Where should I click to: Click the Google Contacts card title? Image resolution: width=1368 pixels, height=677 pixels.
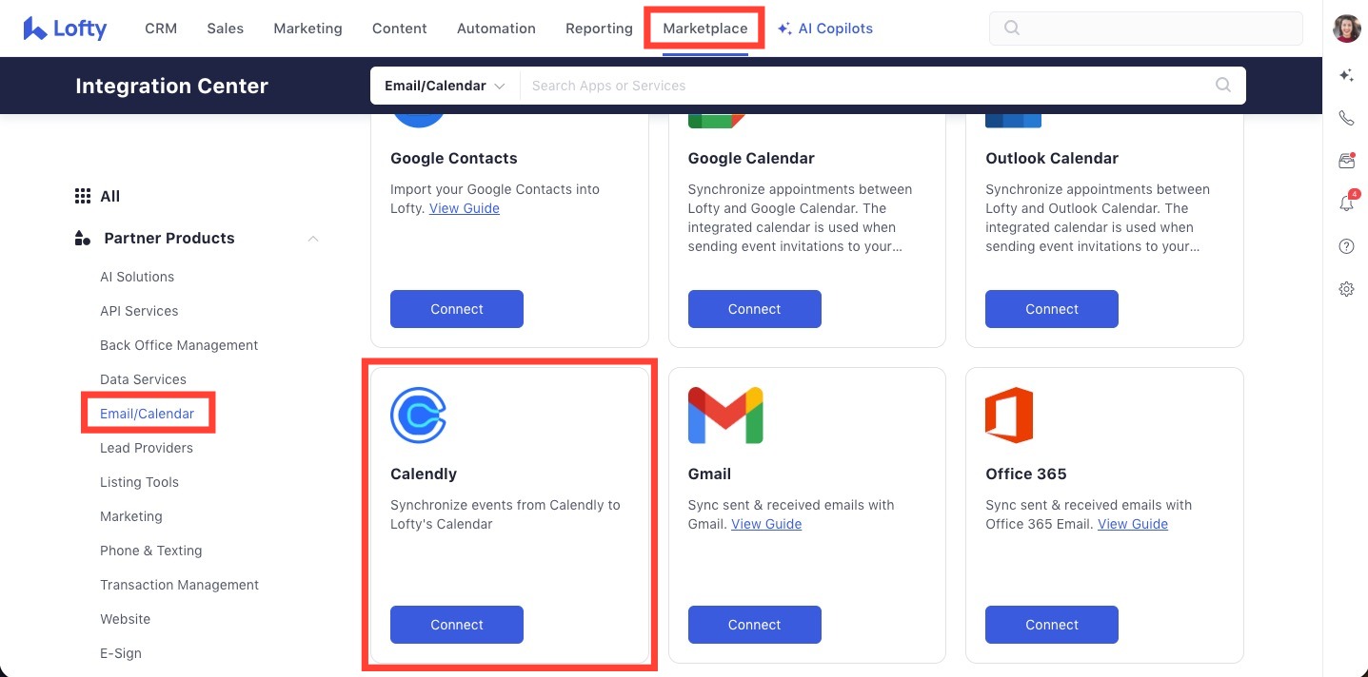point(454,158)
